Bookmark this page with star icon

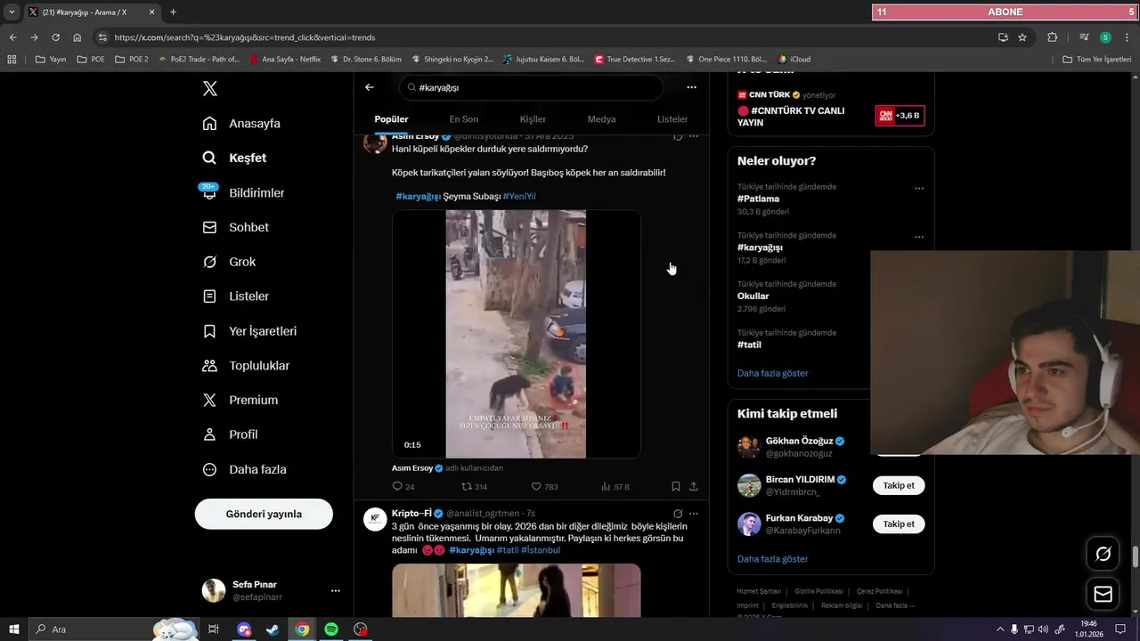point(1022,37)
